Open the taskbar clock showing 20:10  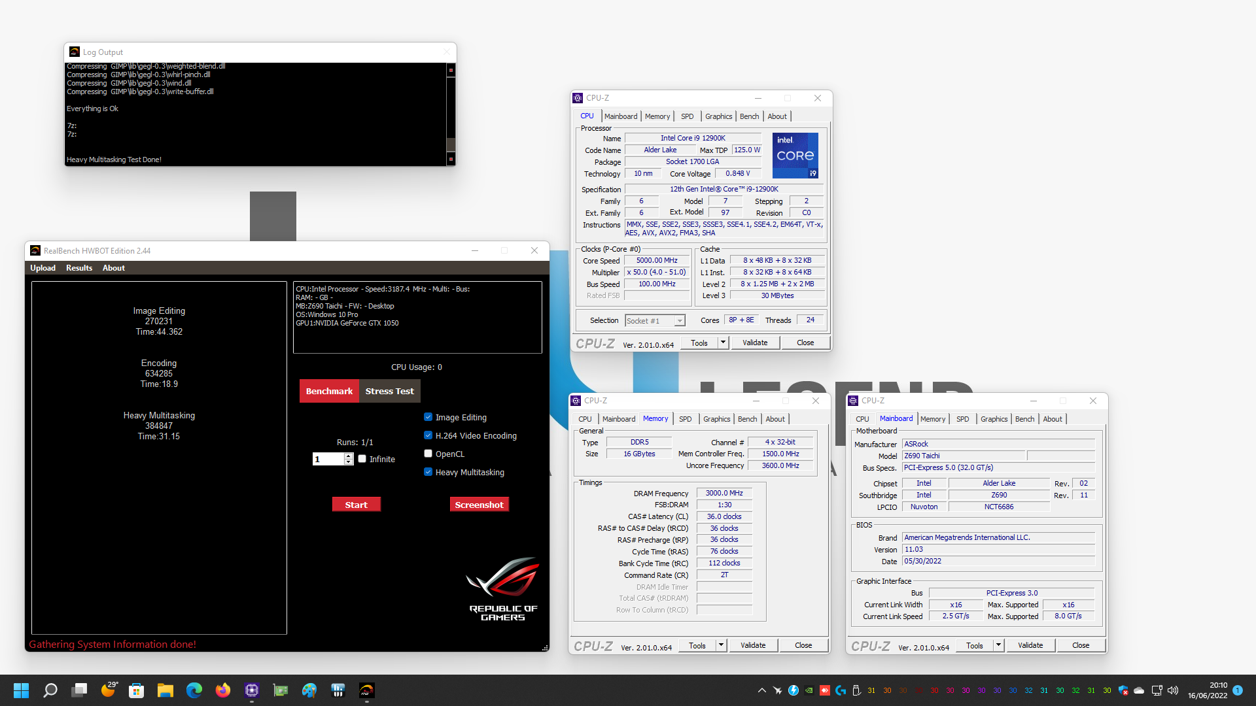point(1208,690)
